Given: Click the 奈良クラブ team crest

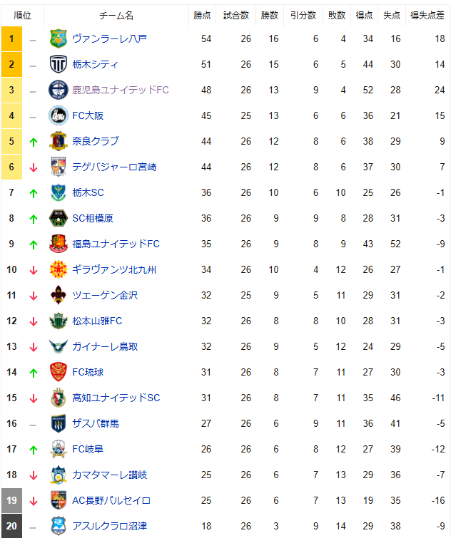Looking at the screenshot, I should [58, 141].
